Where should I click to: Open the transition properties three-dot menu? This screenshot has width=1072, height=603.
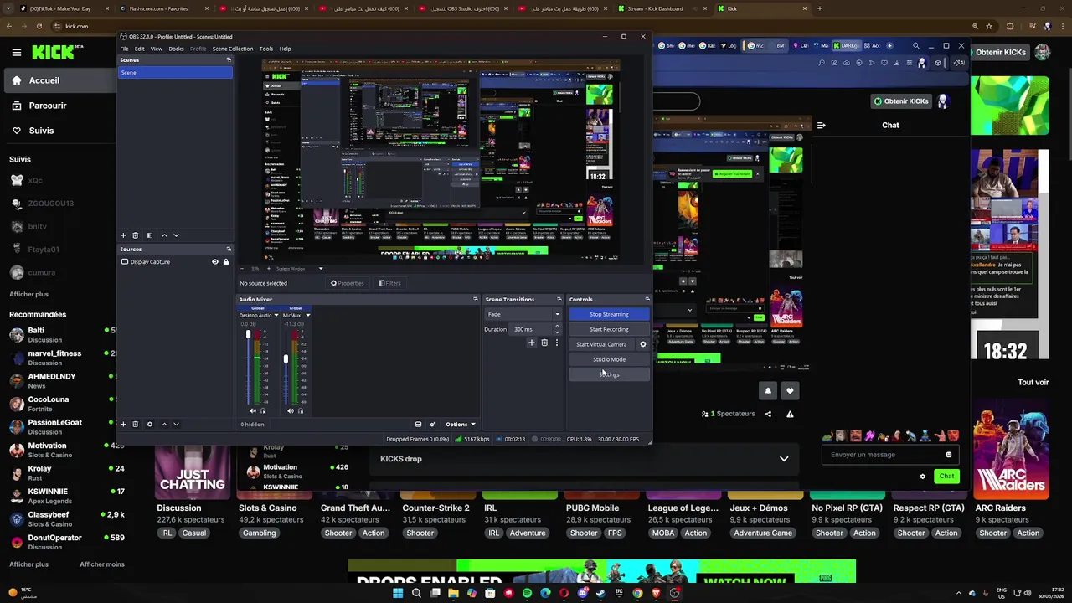coord(556,343)
